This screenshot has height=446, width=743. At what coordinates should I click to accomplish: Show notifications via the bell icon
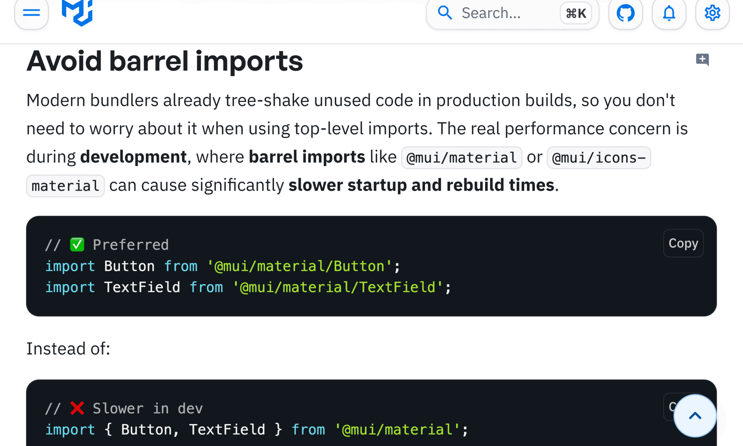click(669, 13)
